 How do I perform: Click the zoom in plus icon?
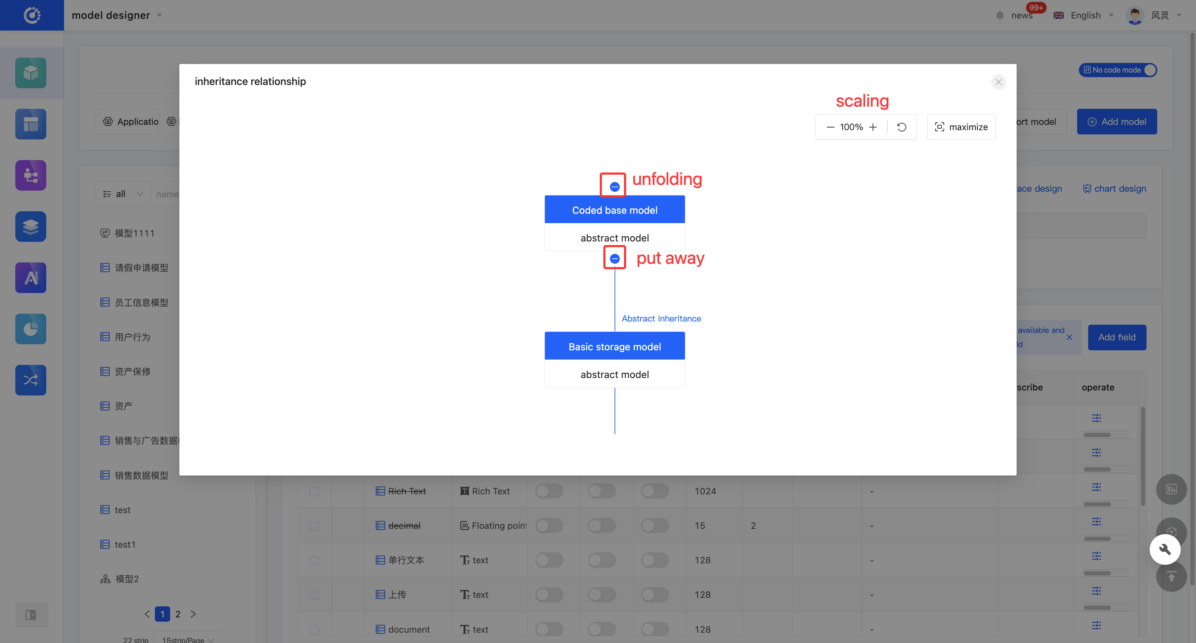873,127
